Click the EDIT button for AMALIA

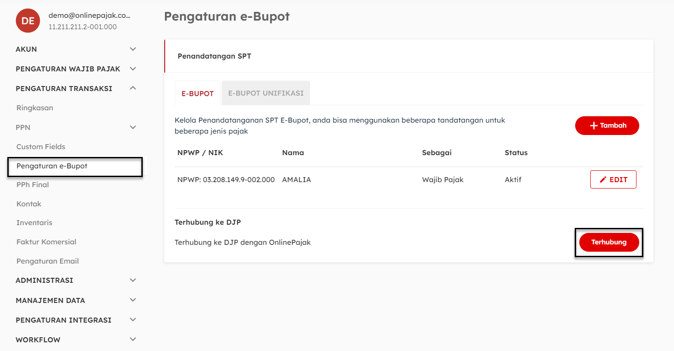click(x=613, y=179)
